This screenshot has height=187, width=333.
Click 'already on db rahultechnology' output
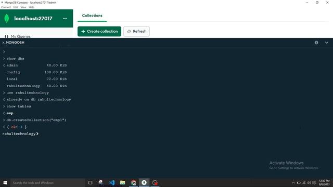[39, 99]
